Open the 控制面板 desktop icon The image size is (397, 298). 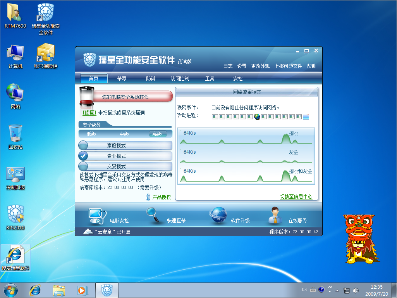click(x=15, y=178)
